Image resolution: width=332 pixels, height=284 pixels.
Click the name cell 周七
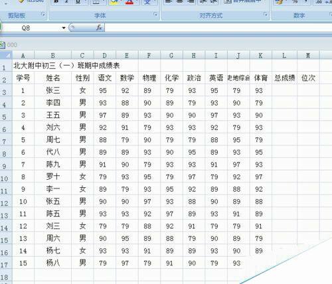pyautogui.click(x=52, y=140)
